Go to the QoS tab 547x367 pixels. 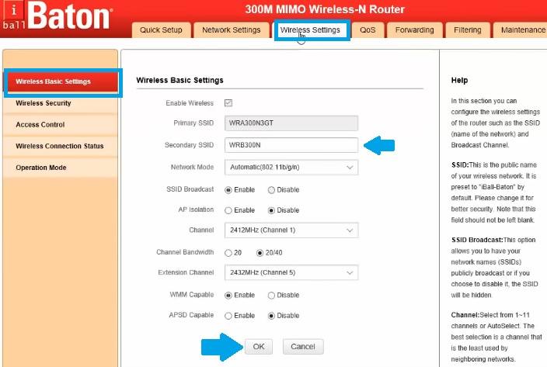pyautogui.click(x=368, y=30)
